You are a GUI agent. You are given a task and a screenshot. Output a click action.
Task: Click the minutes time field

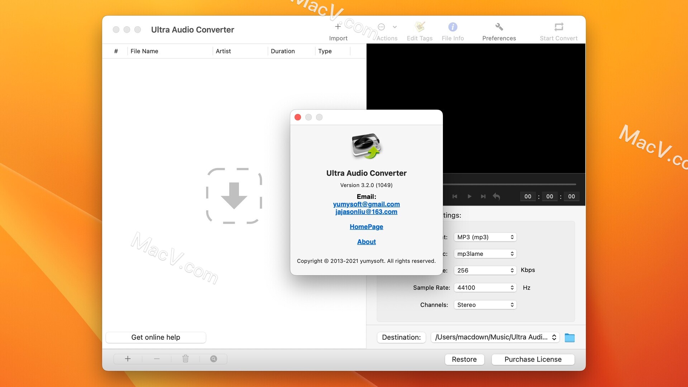(550, 196)
